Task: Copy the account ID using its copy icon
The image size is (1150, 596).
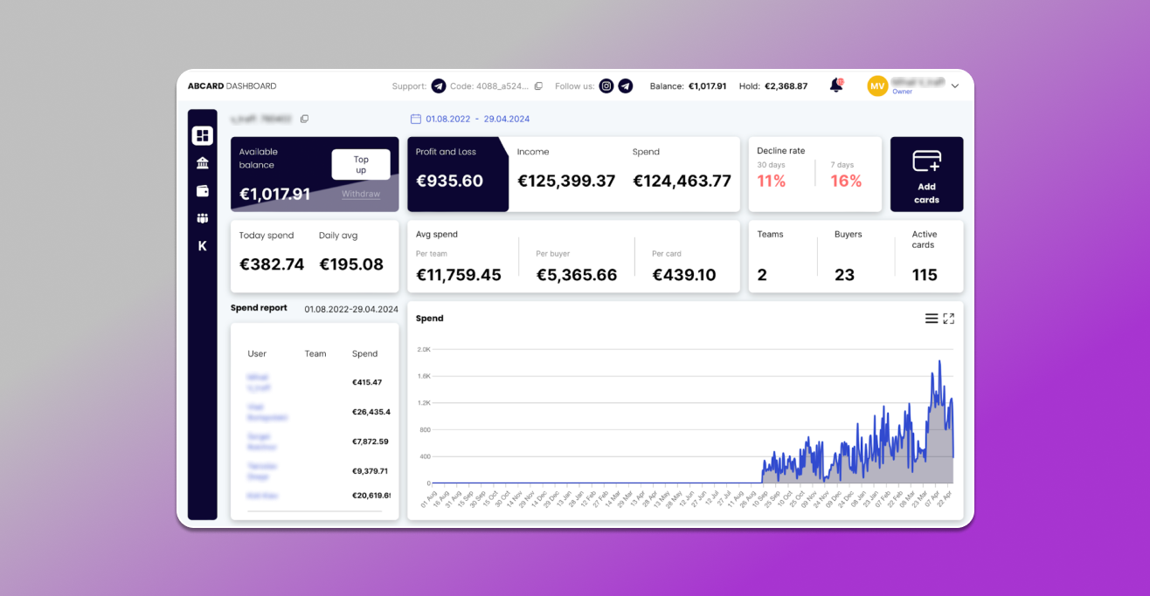Action: tap(304, 118)
